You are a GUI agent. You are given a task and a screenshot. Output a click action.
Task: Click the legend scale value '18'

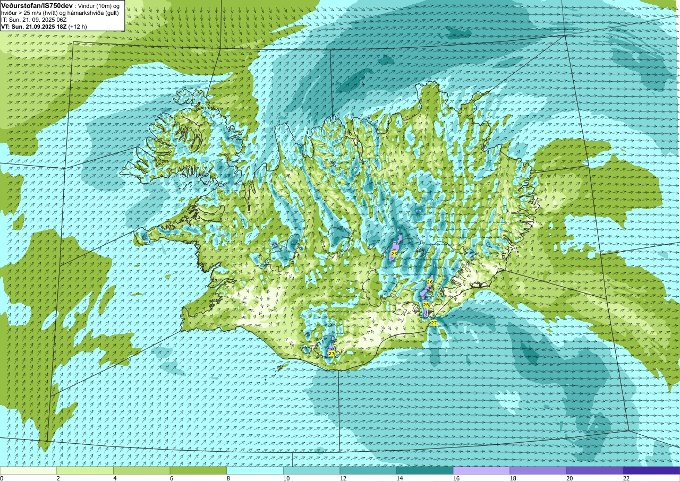513,478
